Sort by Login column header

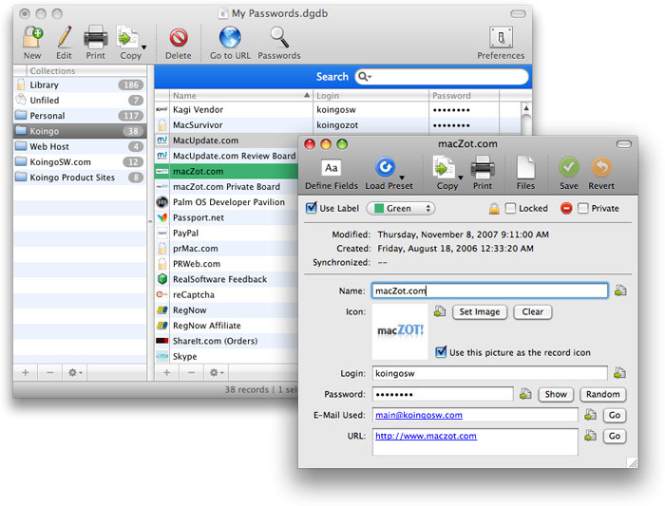(x=371, y=95)
